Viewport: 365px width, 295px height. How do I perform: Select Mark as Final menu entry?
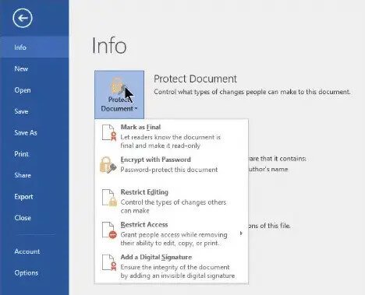pos(172,135)
